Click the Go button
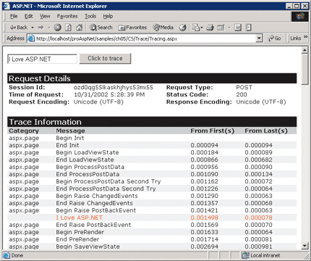This screenshot has height=261, width=311. (x=275, y=38)
